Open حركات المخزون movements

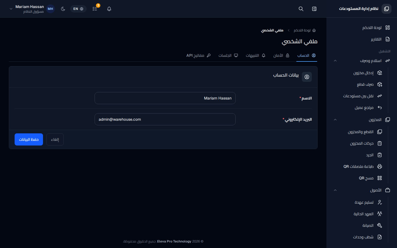[358, 143]
